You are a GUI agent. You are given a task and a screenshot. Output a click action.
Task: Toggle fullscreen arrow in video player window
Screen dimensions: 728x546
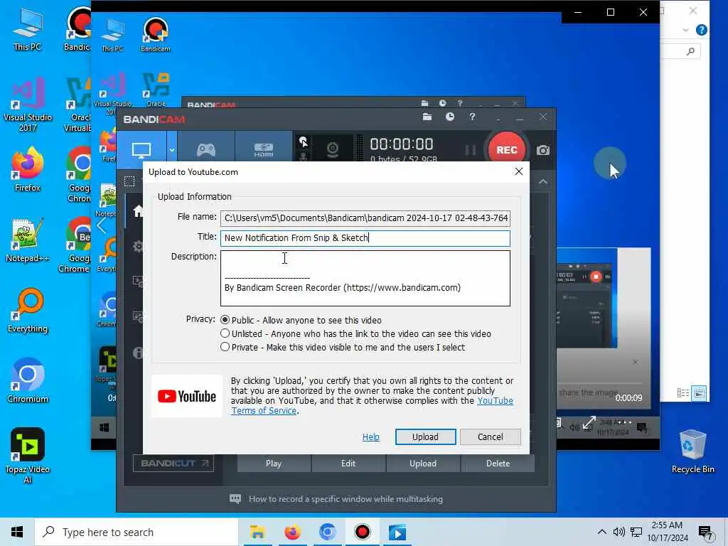point(589,423)
